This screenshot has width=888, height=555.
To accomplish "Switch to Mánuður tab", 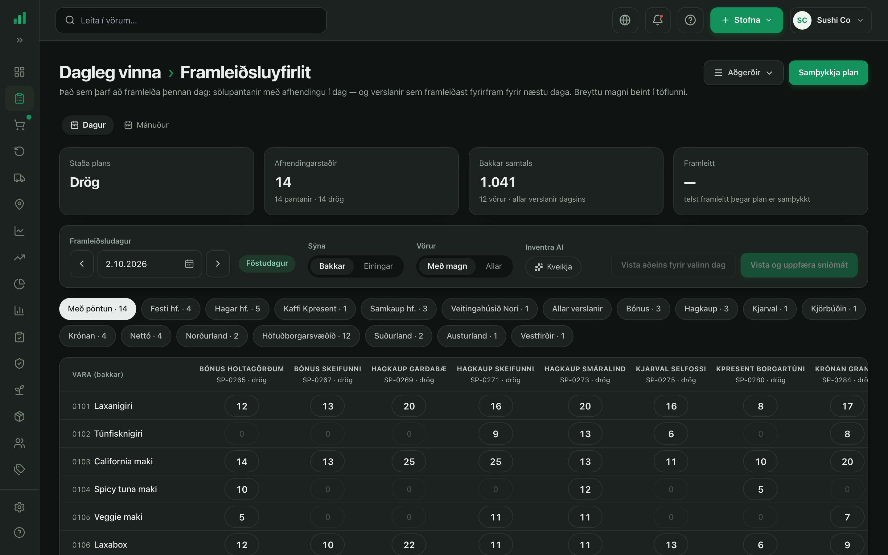I will [x=146, y=125].
